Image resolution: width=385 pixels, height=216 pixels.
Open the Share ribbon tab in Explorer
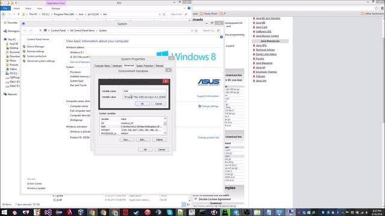(28, 8)
